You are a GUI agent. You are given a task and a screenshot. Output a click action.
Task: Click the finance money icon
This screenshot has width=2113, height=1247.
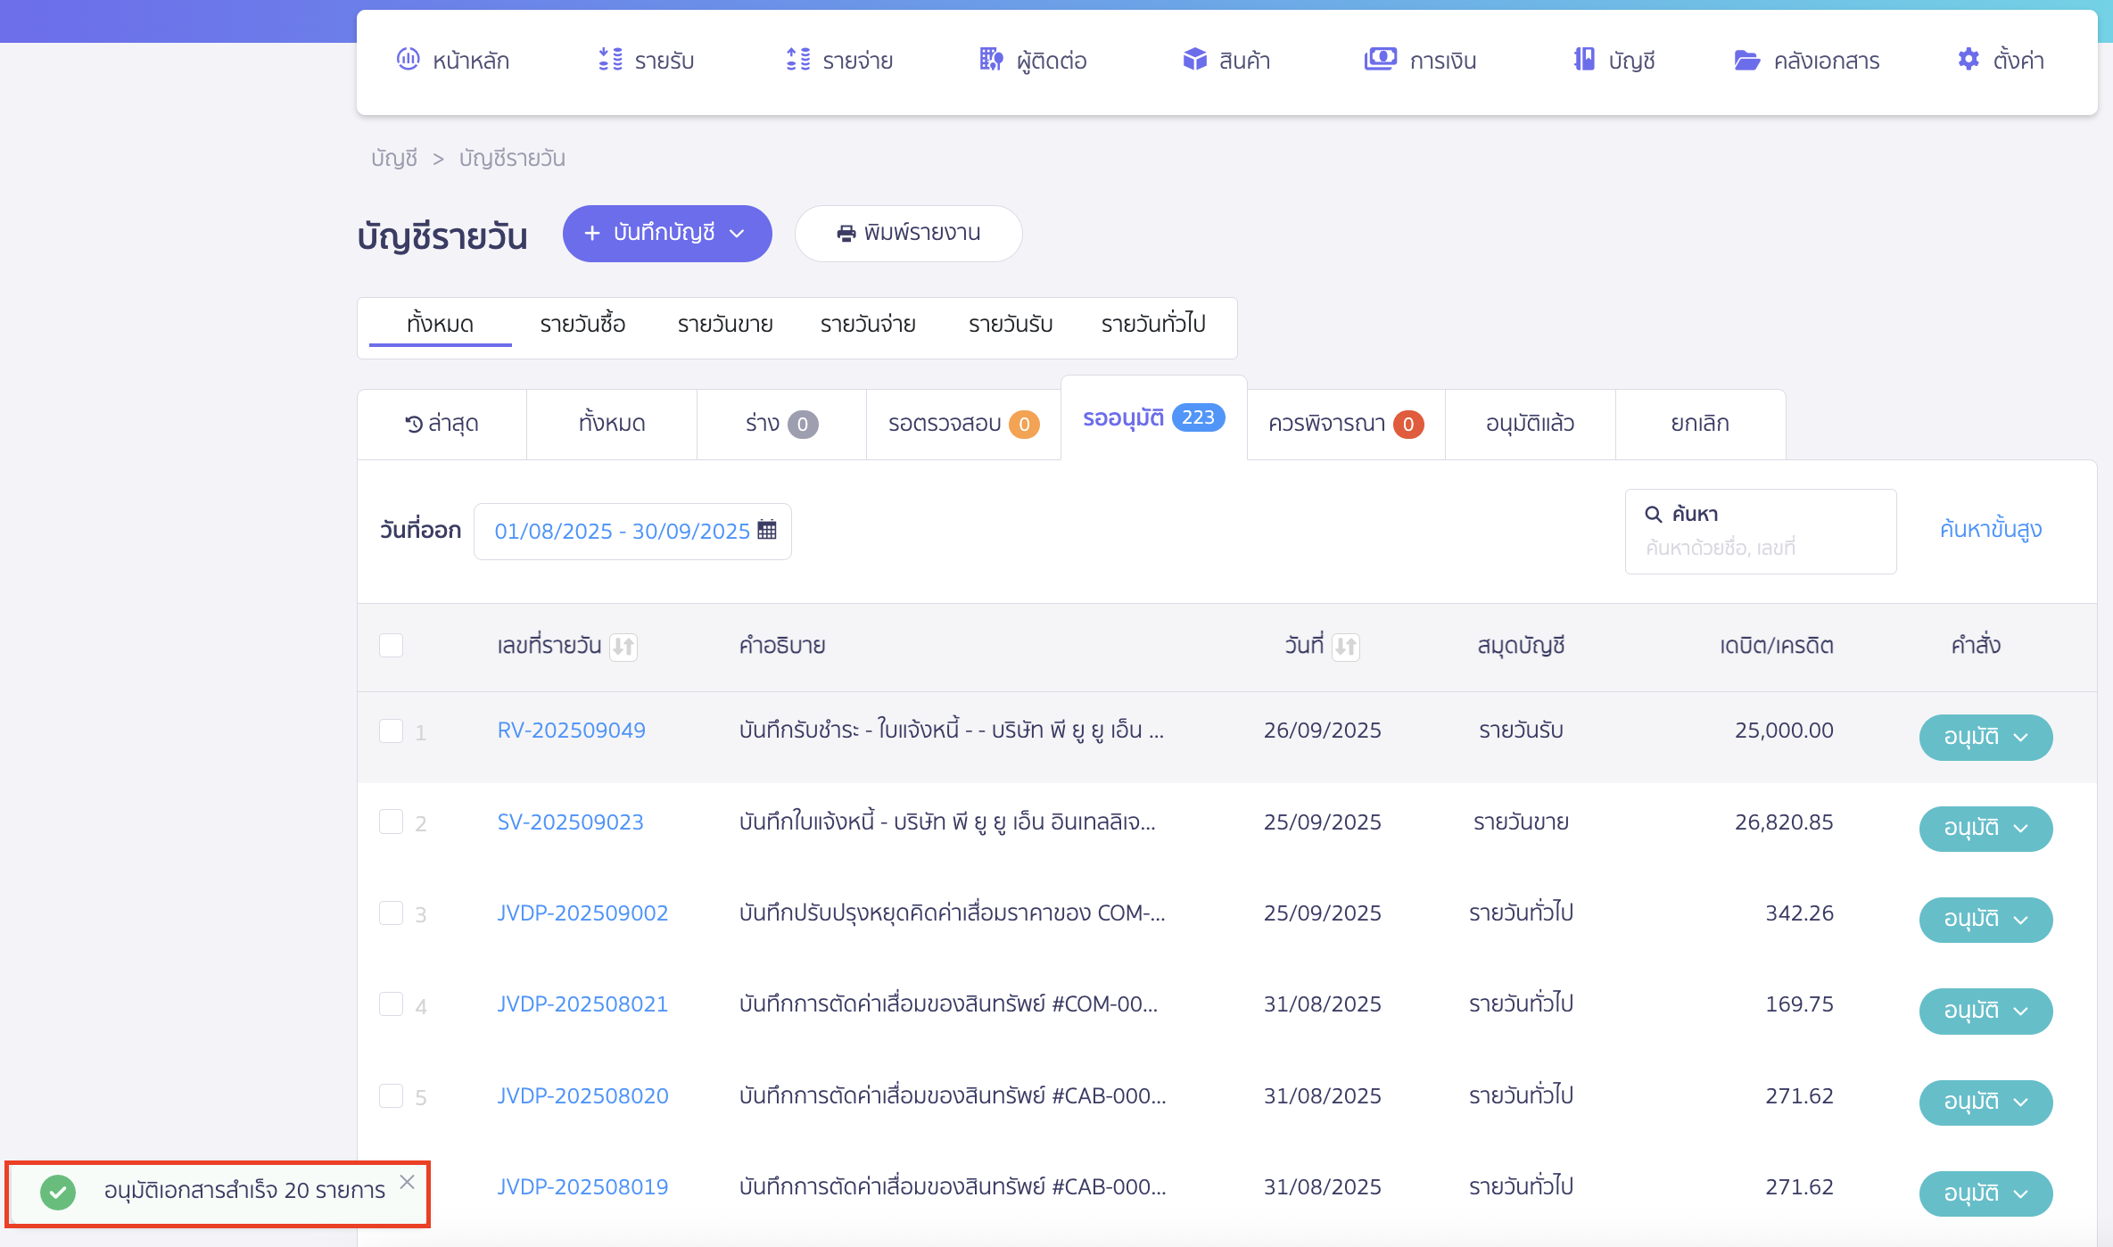click(1380, 60)
